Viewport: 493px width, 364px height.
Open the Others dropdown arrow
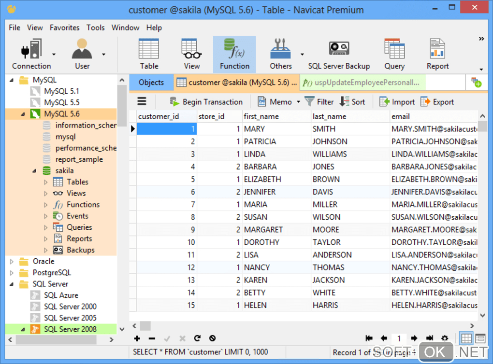coord(302,55)
